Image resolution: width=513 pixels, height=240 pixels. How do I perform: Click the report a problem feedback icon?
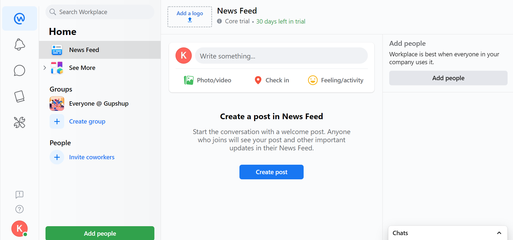(x=20, y=194)
